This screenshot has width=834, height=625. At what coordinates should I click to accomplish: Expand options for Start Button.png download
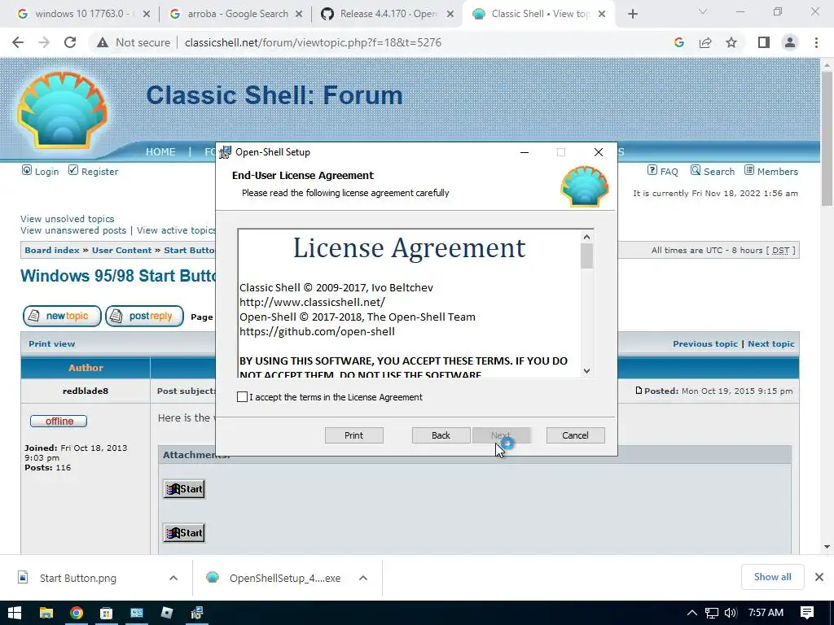click(x=173, y=579)
